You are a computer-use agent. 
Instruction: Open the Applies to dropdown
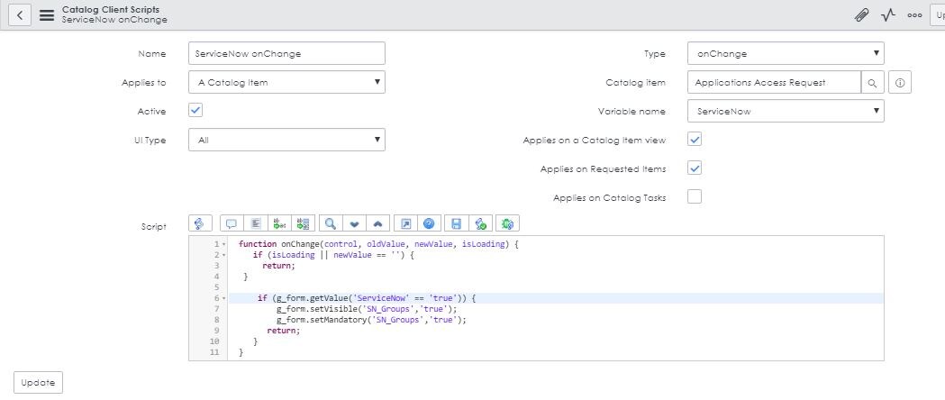[286, 82]
